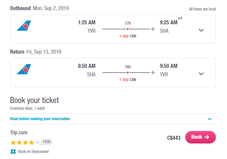Select the Trip.com provider name
This screenshot has width=227, height=159.
coord(19,132)
